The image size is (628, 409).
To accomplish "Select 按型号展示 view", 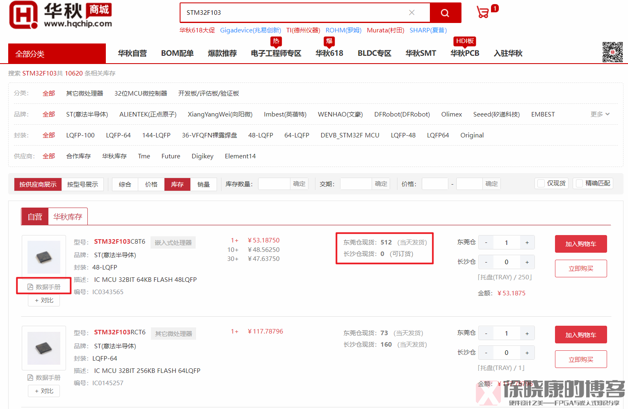I will (82, 184).
